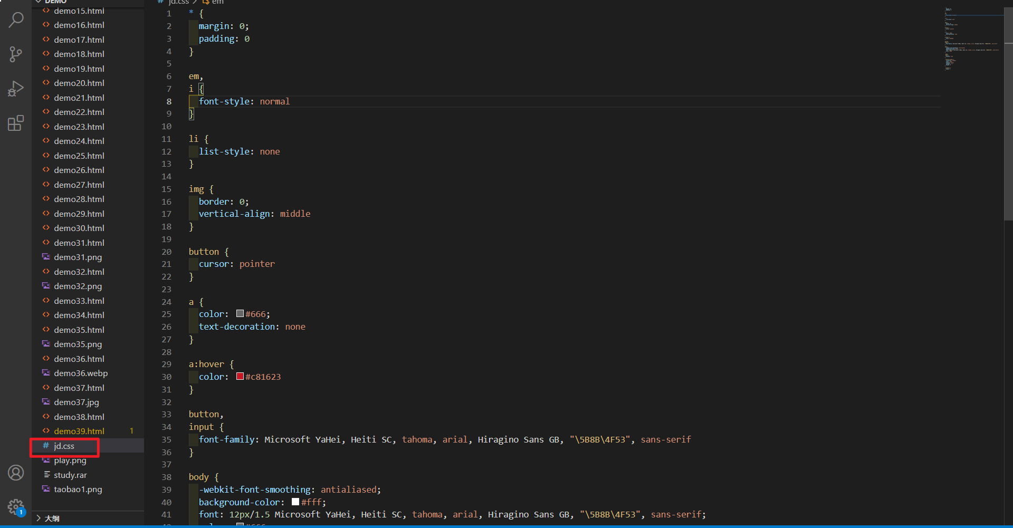Open the #fff white color swatch
This screenshot has height=528, width=1013.
click(295, 502)
